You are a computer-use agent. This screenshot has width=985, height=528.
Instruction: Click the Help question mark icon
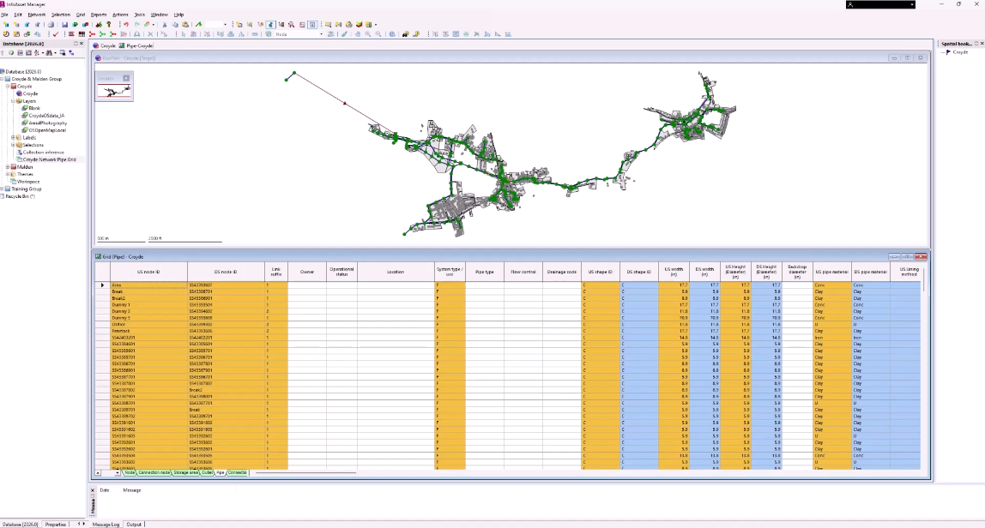pyautogui.click(x=109, y=25)
